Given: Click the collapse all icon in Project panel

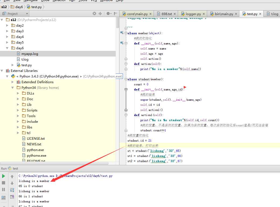Looking at the screenshot, I should 100,13.
